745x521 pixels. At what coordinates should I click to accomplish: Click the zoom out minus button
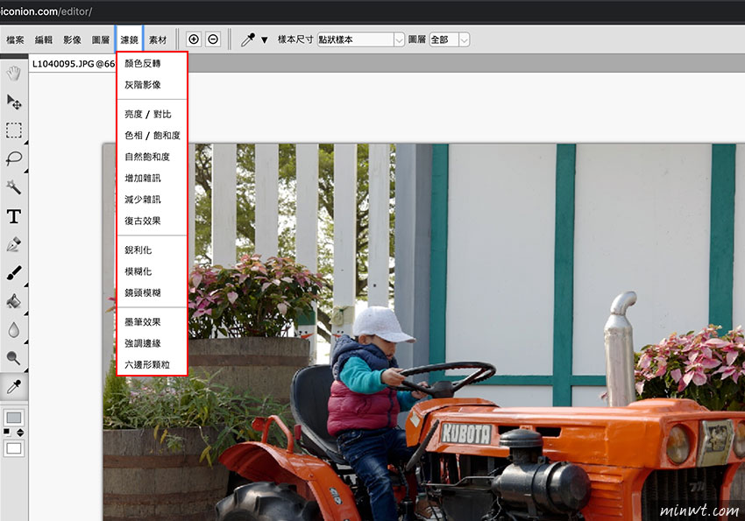(213, 39)
